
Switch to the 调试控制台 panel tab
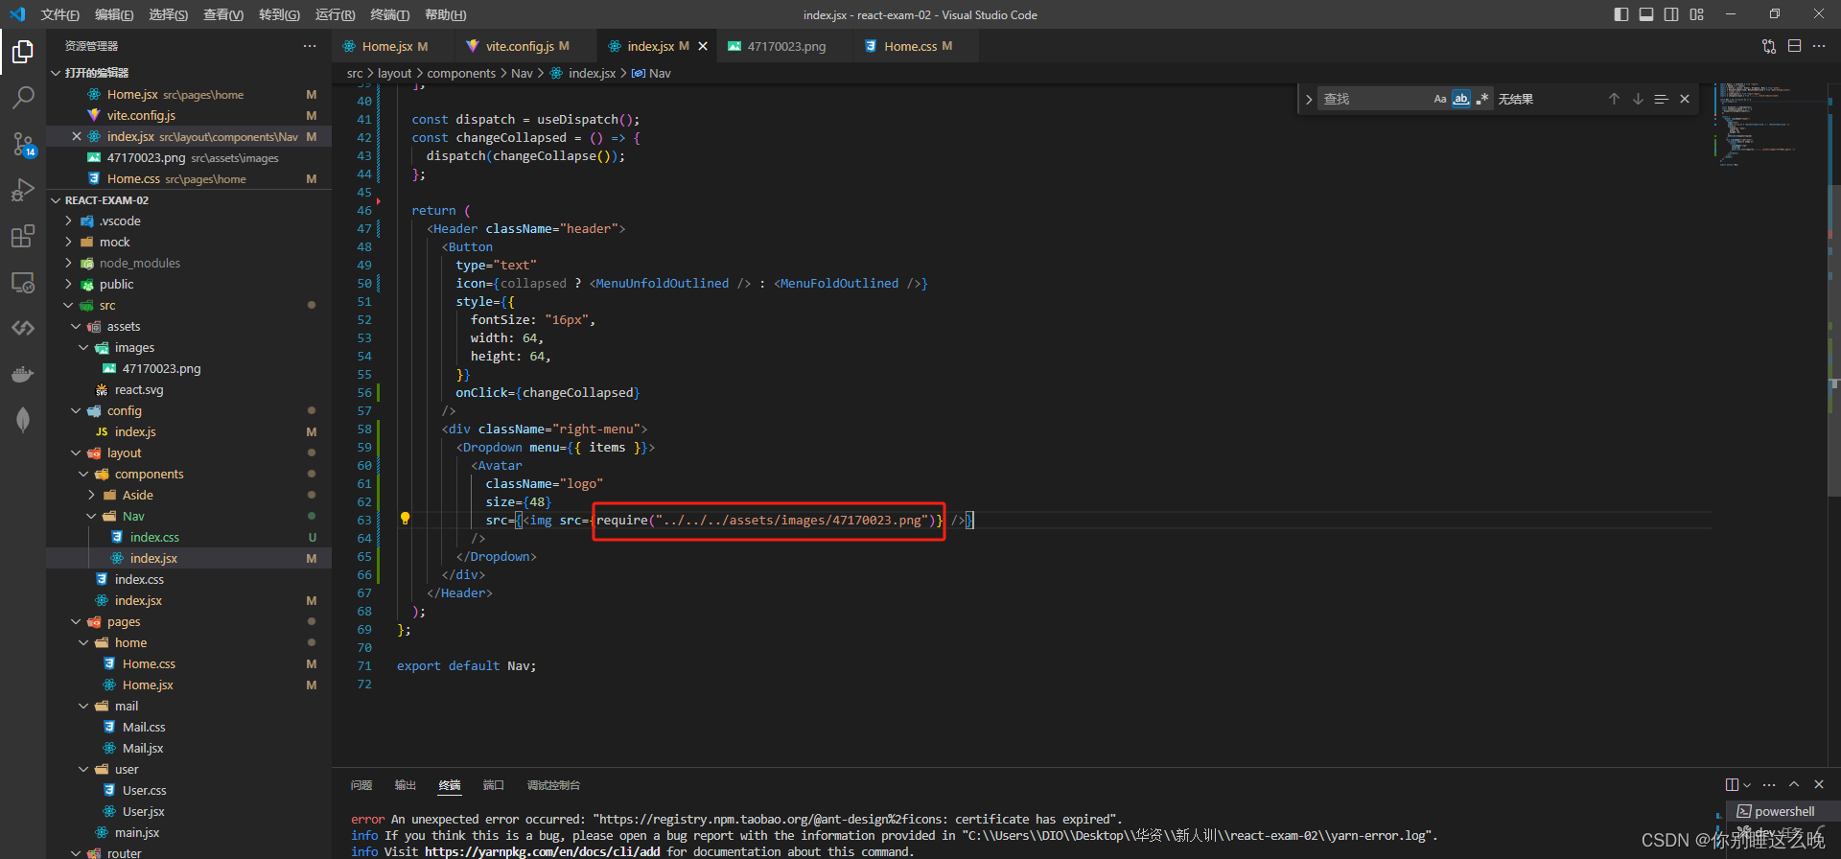(x=553, y=785)
